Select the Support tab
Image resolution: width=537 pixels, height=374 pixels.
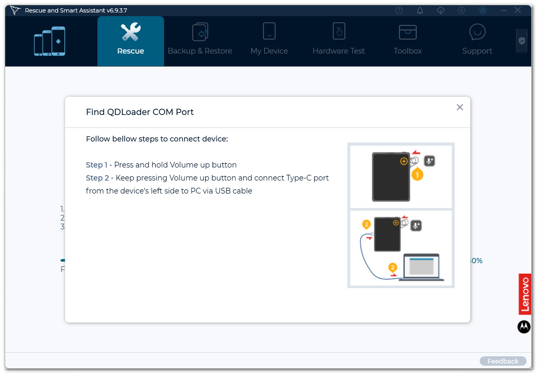(477, 41)
